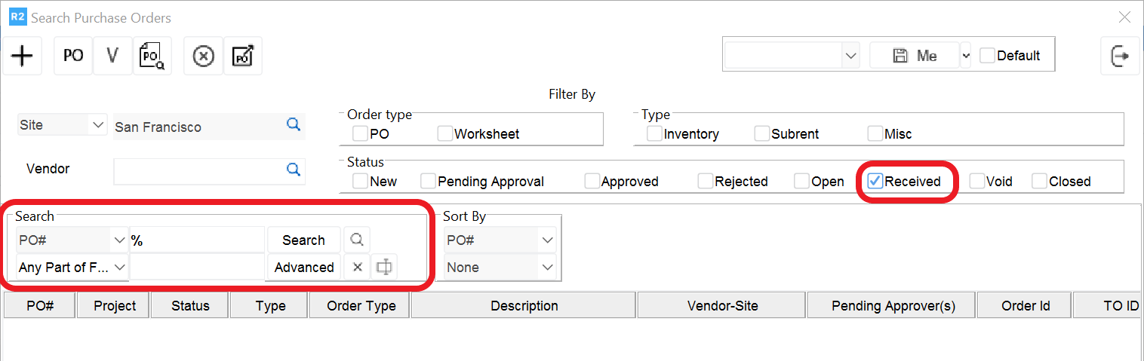Enable the Pending Approval status checkbox
The height and width of the screenshot is (361, 1144).
429,181
